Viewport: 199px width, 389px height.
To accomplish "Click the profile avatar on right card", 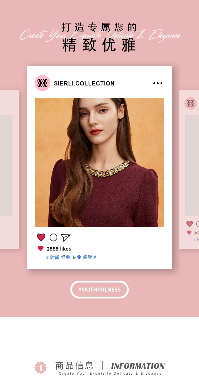I will 191,103.
